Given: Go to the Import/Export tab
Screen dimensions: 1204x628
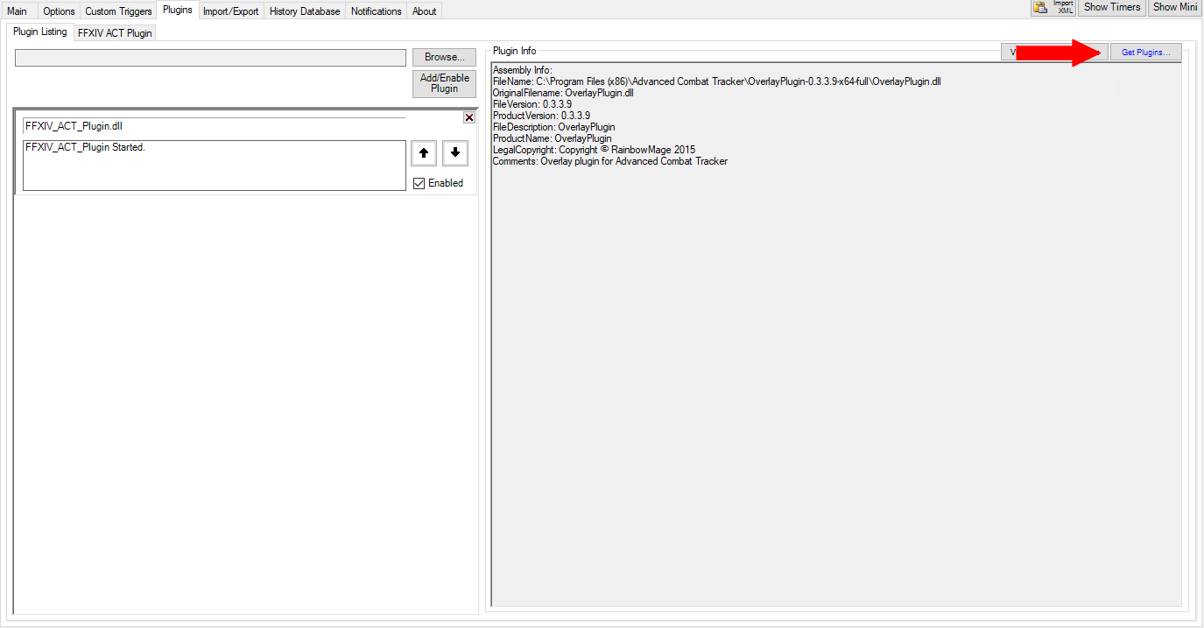Looking at the screenshot, I should [231, 11].
